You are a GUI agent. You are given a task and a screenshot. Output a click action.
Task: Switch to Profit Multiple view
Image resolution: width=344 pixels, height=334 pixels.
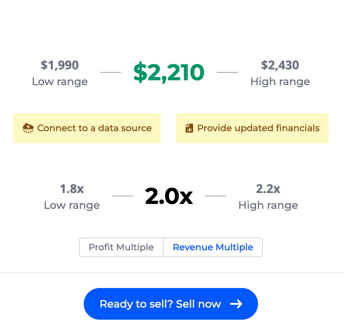click(121, 247)
